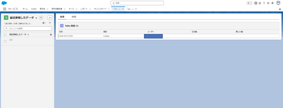This screenshot has width=283, height=108.
Task: Open the global actions plus icon
Action: [256, 3]
